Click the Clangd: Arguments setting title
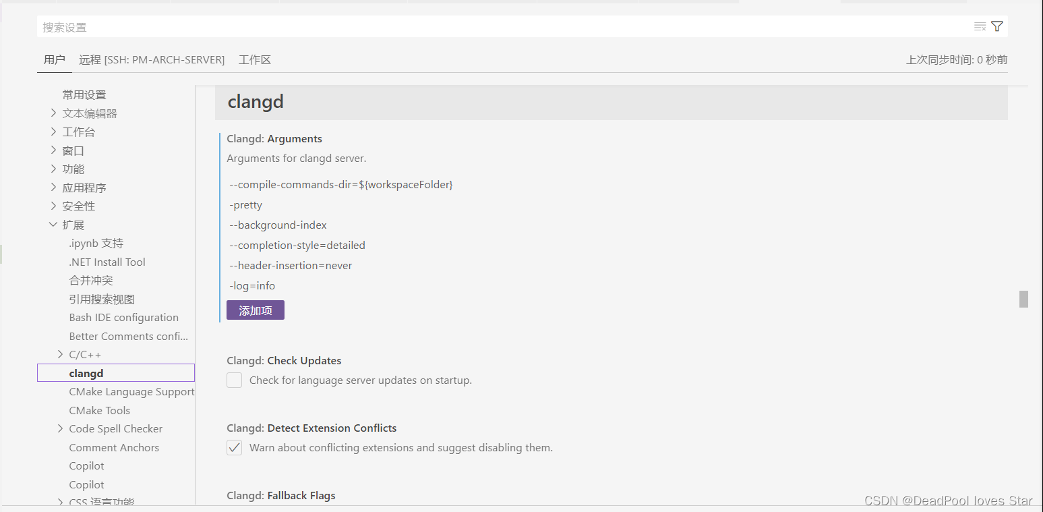Screen dimensions: 1043x512 click(274, 139)
